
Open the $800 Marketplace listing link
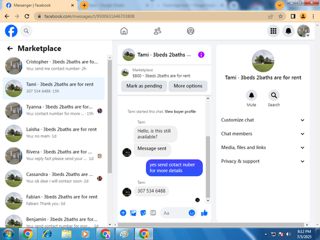(161, 76)
